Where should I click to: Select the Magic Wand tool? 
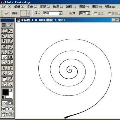(10, 36)
